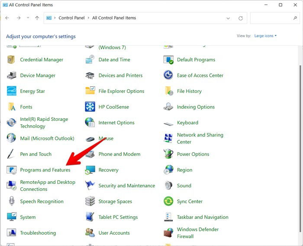Open the HP CoolSense snowflake icon
303x246 pixels.
[90, 107]
